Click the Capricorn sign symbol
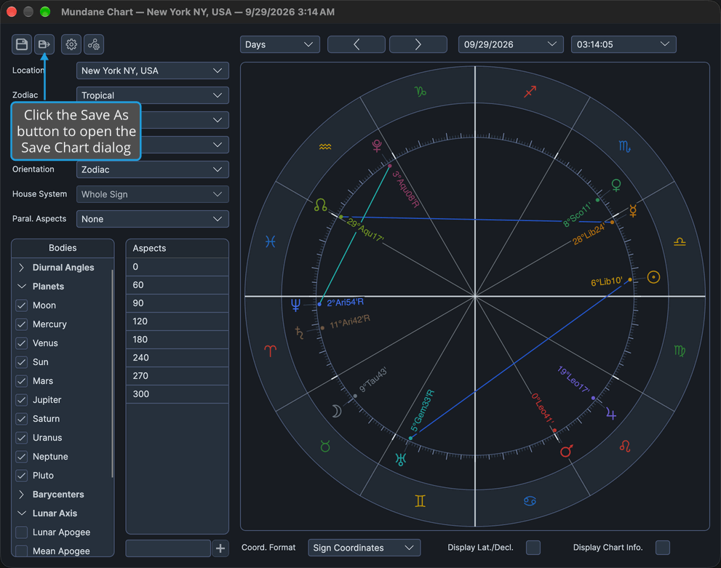721x568 pixels. (x=421, y=92)
